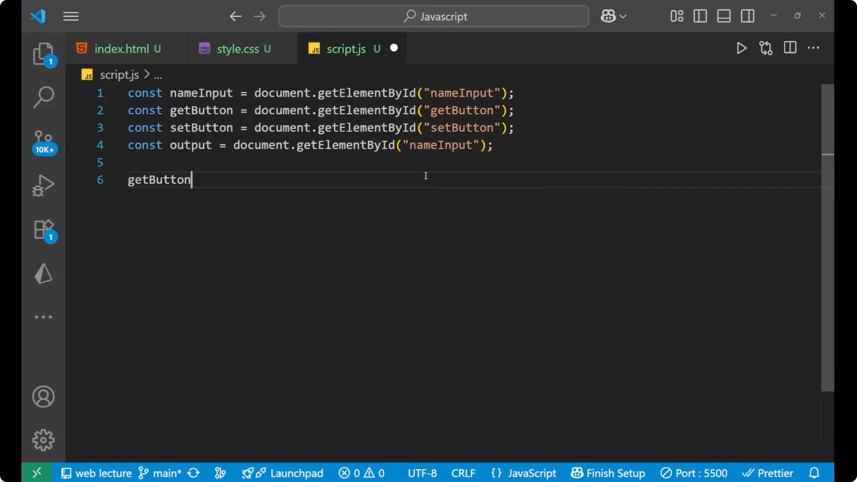Click the Finish Setup status item
The image size is (857, 482).
pyautogui.click(x=608, y=473)
